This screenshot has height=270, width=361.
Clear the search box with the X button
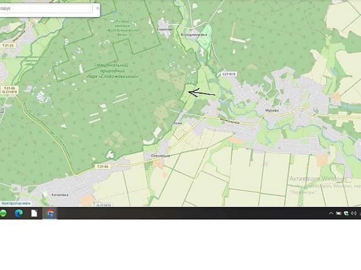[x=97, y=9]
